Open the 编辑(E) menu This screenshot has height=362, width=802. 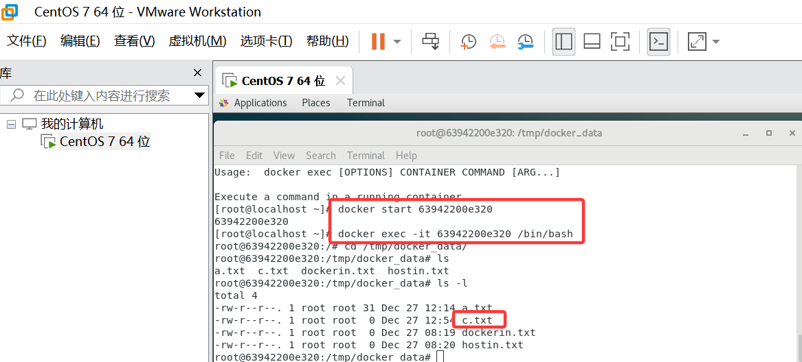[80, 41]
